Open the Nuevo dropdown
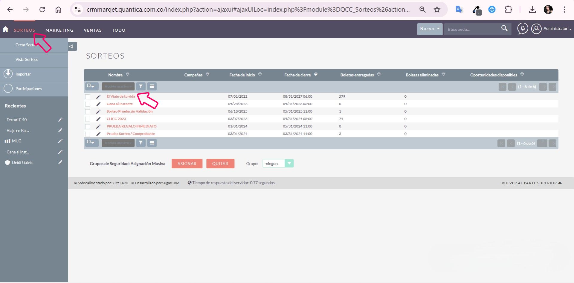The width and height of the screenshot is (574, 283). tap(430, 29)
